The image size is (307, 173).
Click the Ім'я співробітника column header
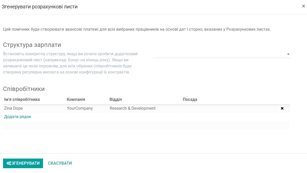coord(22,99)
